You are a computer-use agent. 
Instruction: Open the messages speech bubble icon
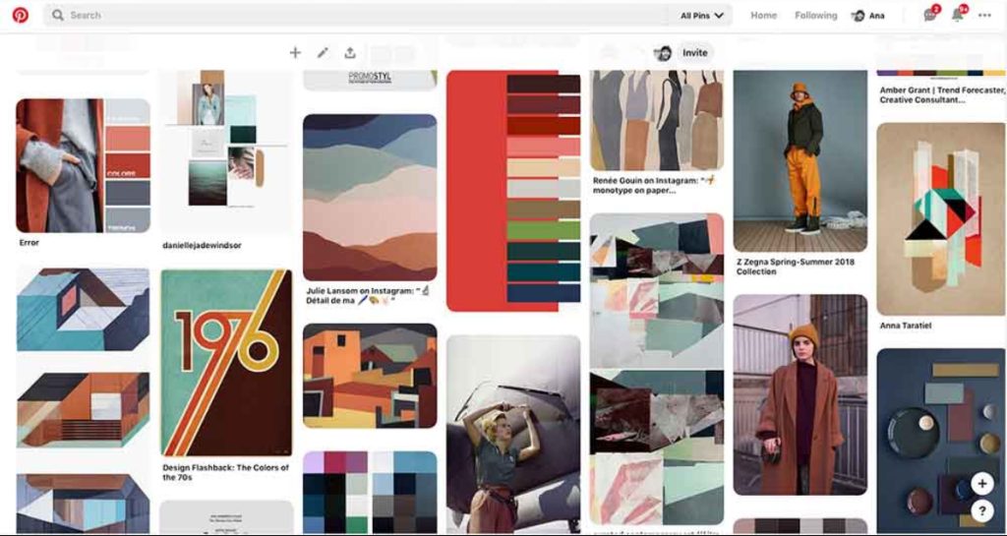[x=930, y=15]
